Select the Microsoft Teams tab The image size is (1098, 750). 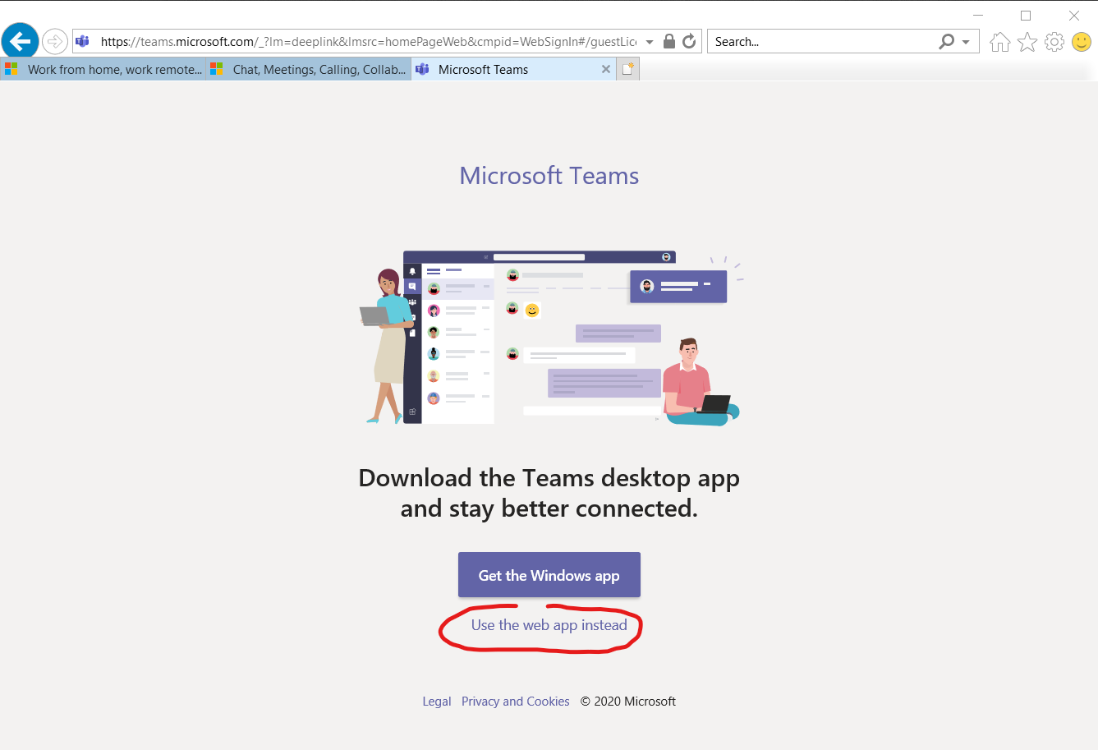513,69
